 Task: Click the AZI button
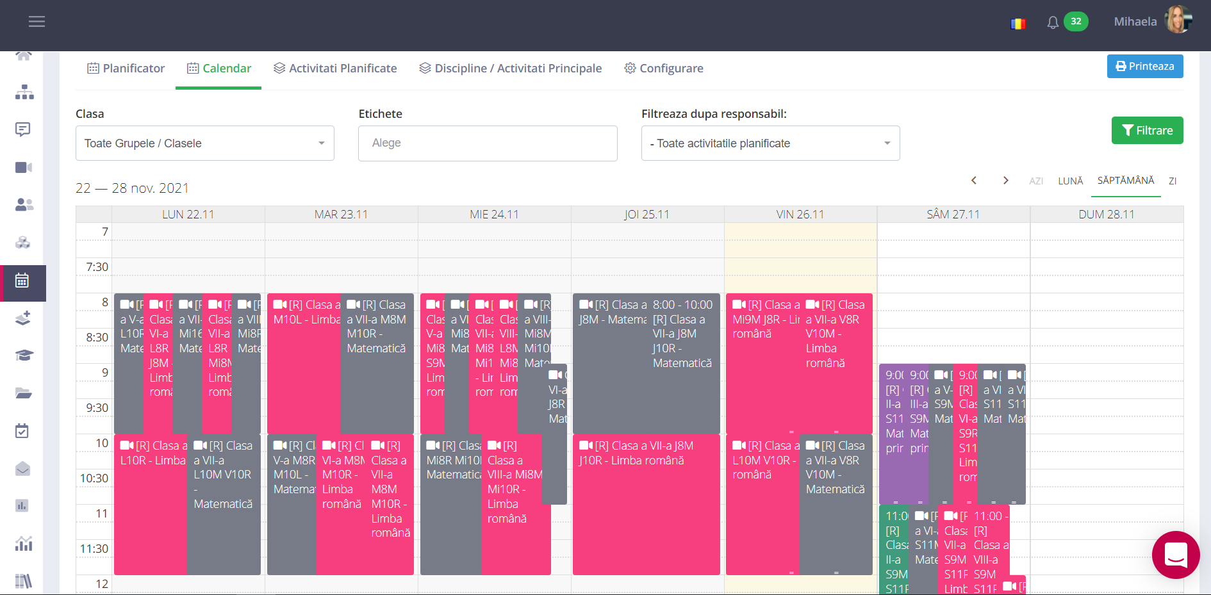[x=1036, y=181]
